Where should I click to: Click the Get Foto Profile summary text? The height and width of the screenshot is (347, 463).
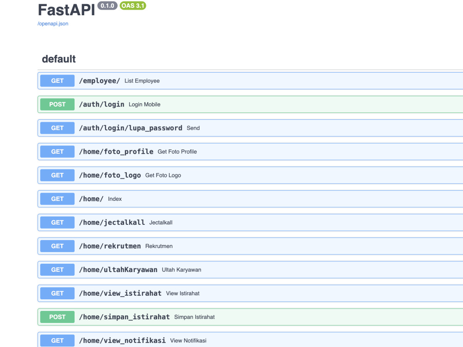[177, 152]
